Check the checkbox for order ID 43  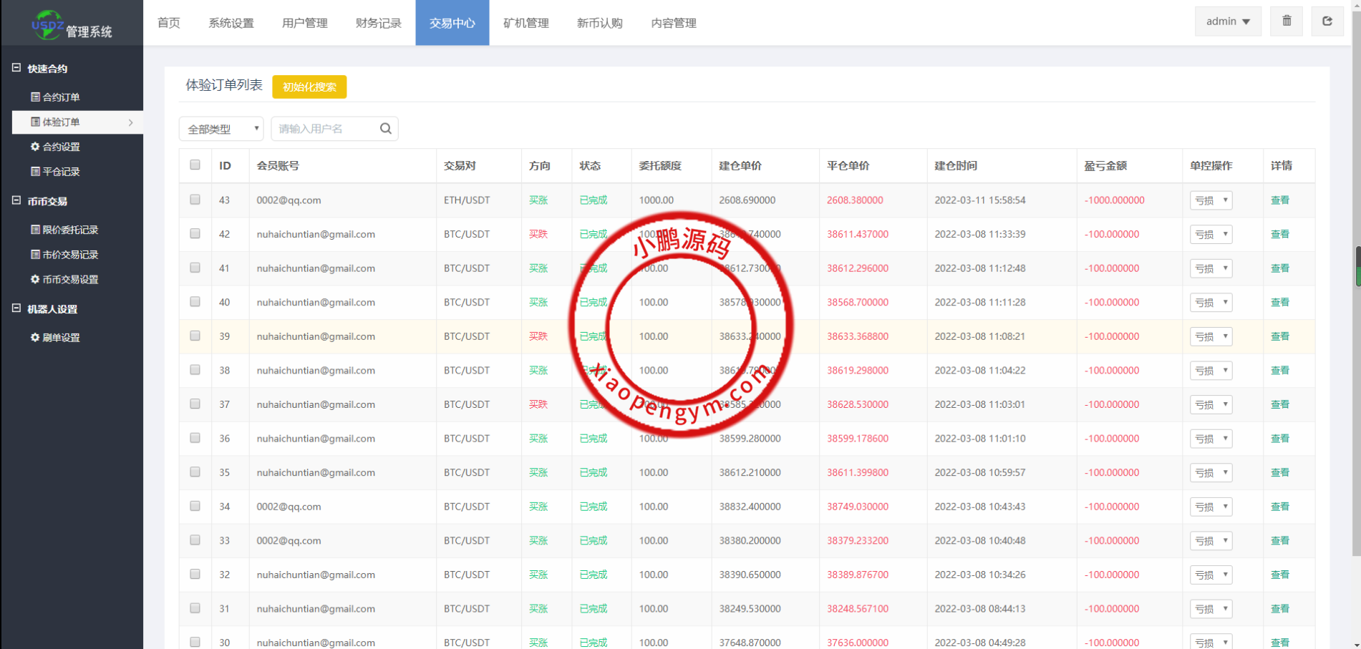tap(195, 200)
